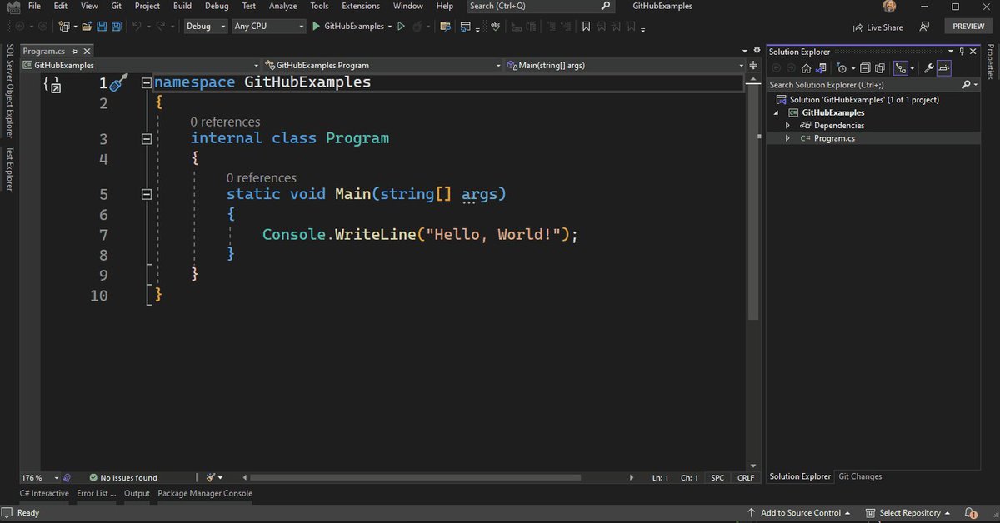Open the C# Interactive tab

click(x=44, y=493)
